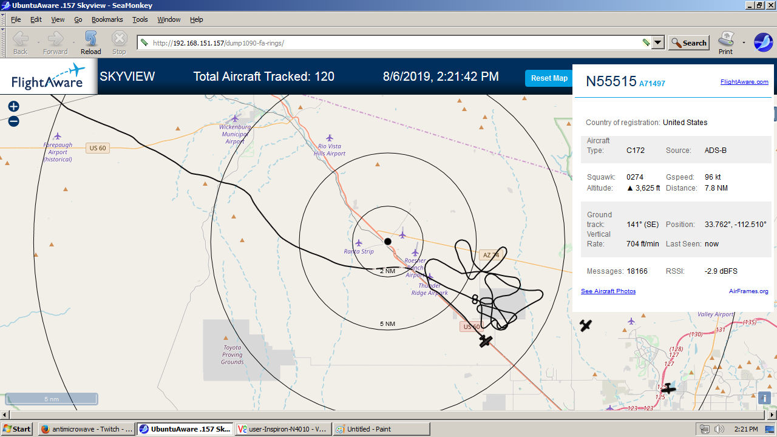Click the Search button
Image resolution: width=777 pixels, height=437 pixels.
tap(689, 42)
